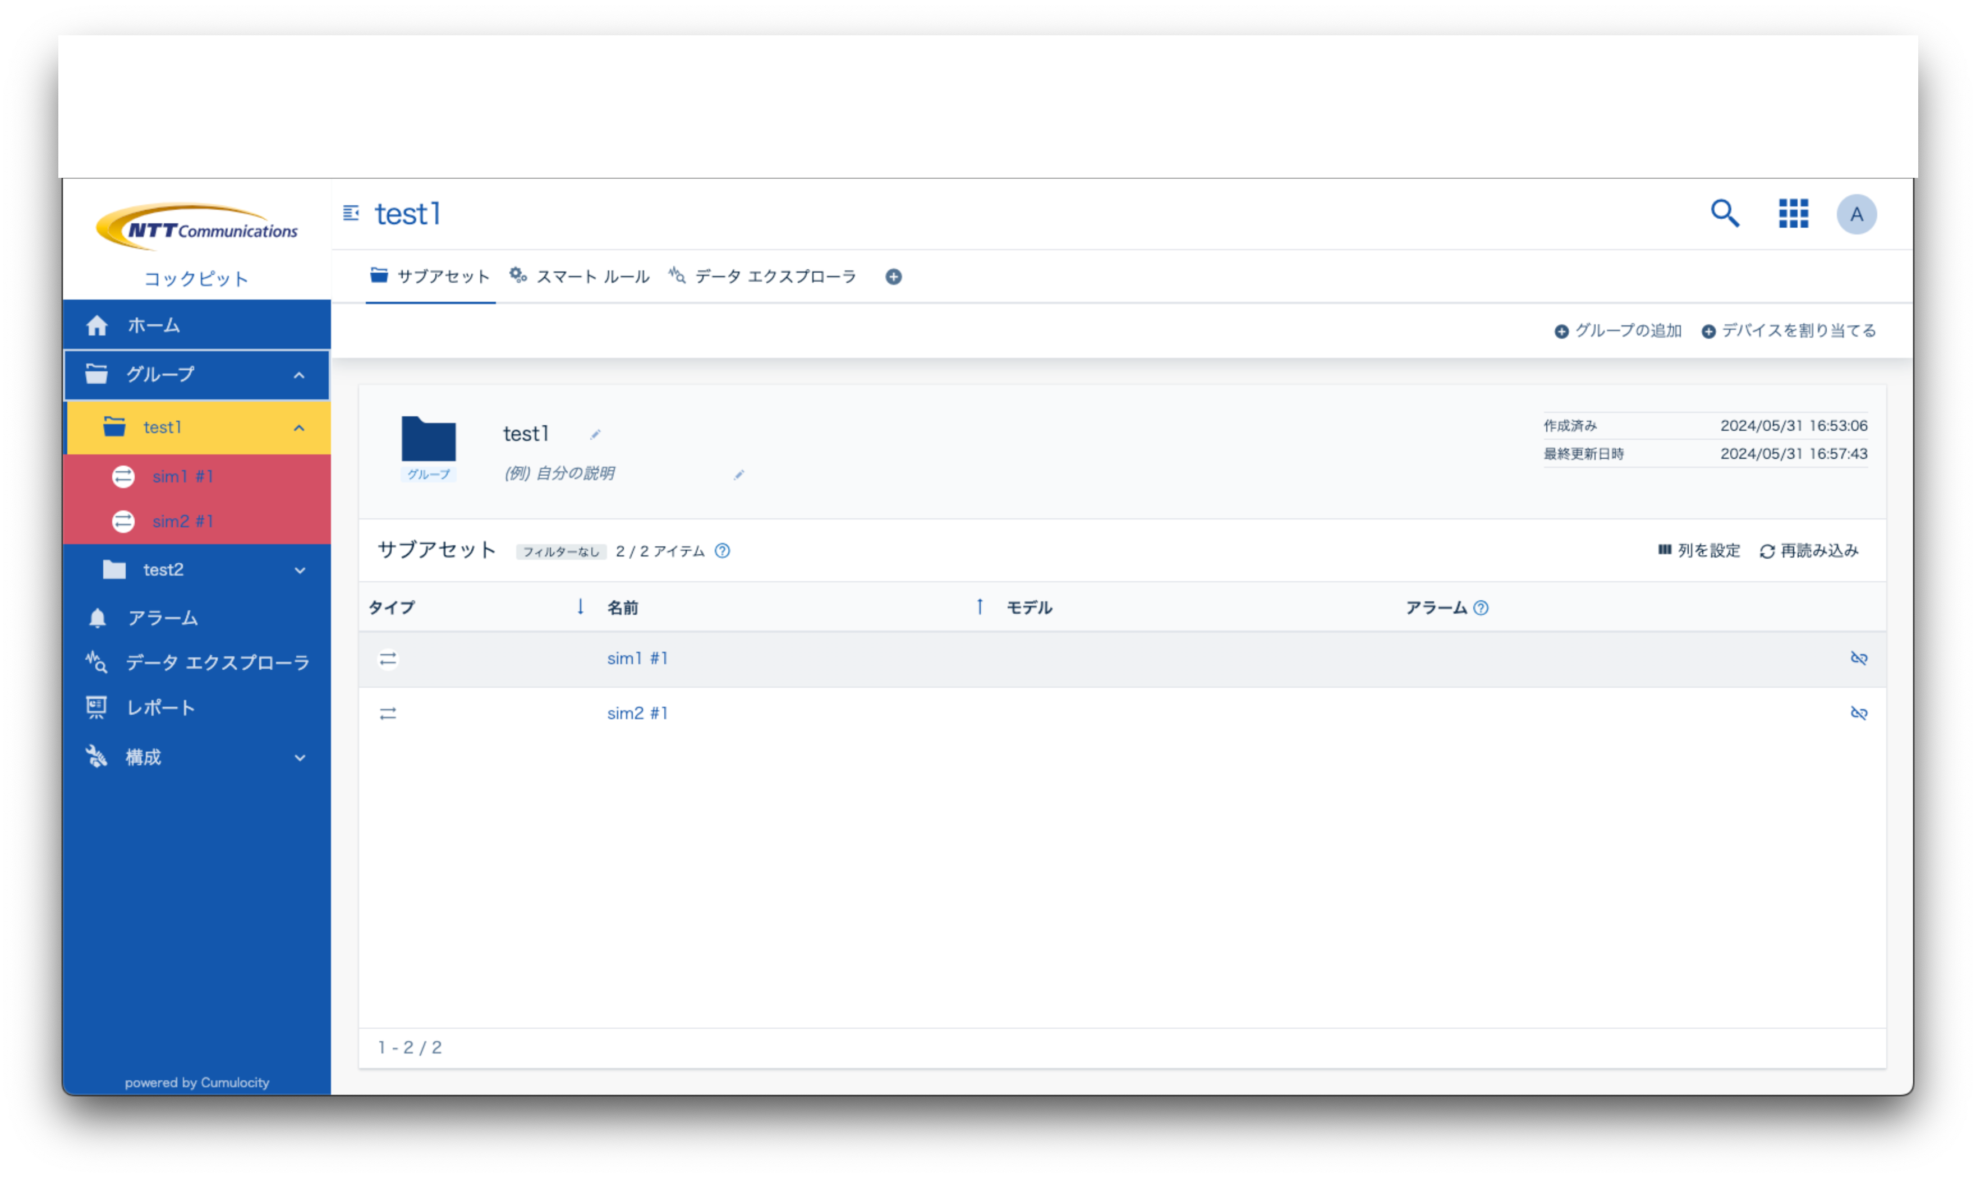Collapse the test1 folder chevron
This screenshot has height=1178, width=1976.
(299, 429)
